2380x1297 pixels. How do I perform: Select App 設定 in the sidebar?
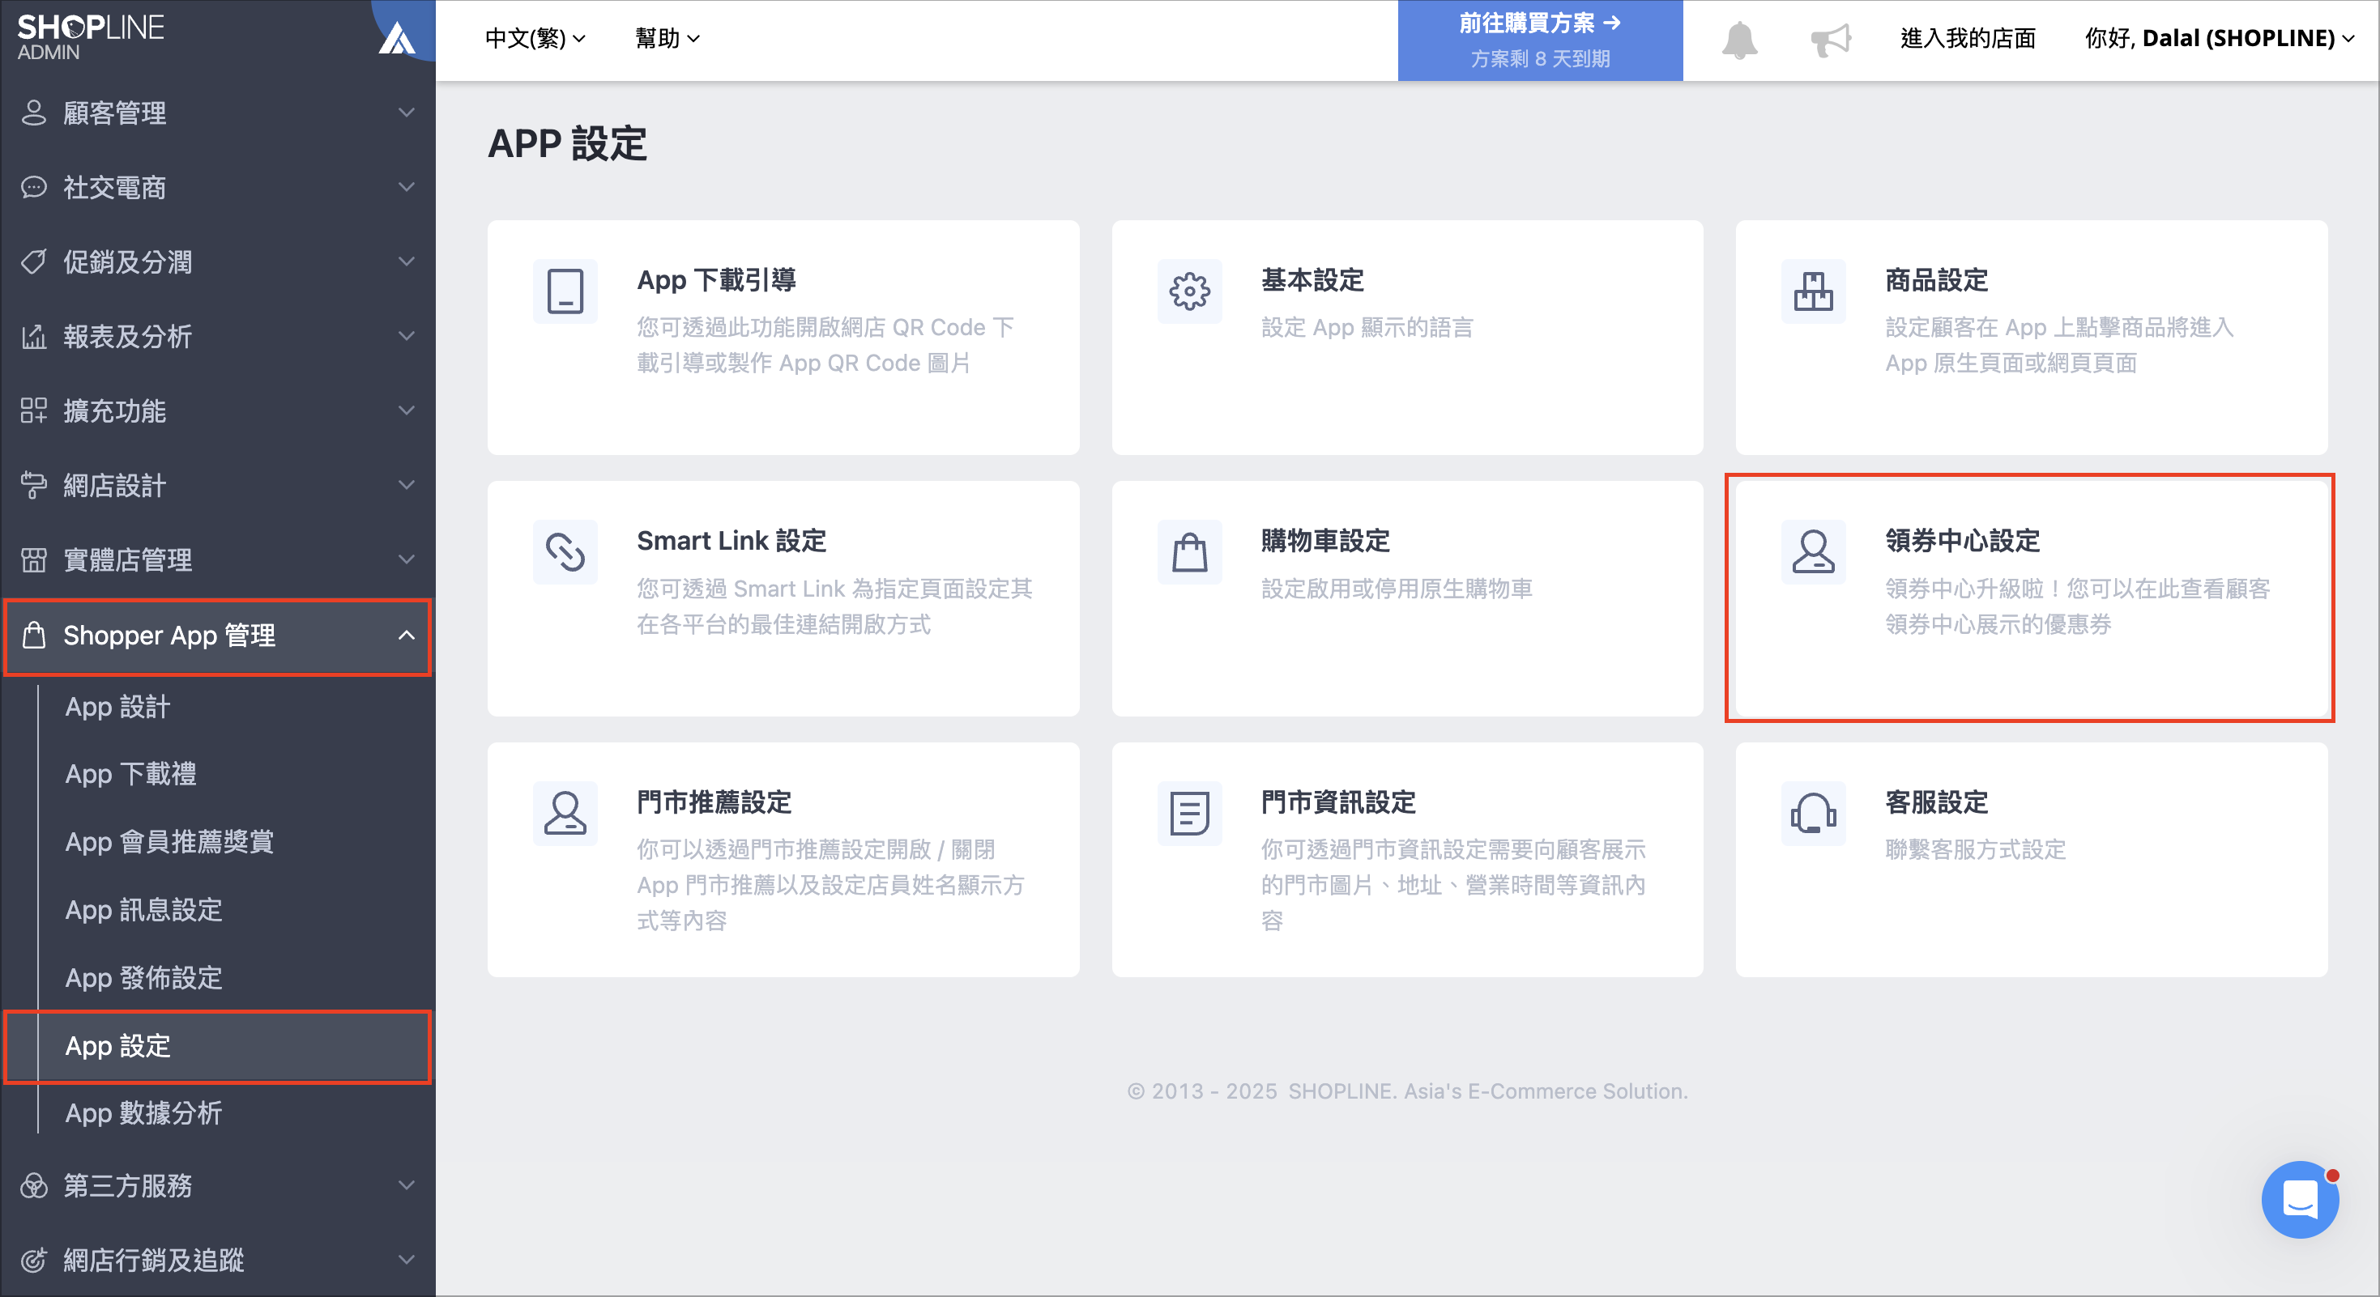click(x=218, y=1047)
